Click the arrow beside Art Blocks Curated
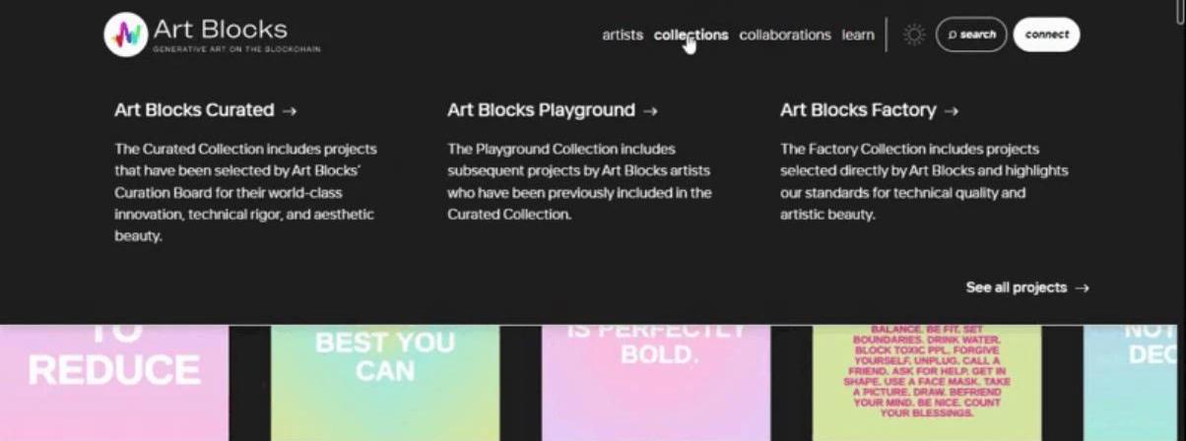This screenshot has width=1186, height=441. coord(289,111)
